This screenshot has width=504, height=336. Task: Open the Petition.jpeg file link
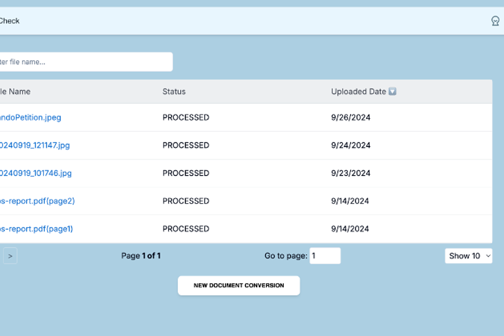[30, 118]
